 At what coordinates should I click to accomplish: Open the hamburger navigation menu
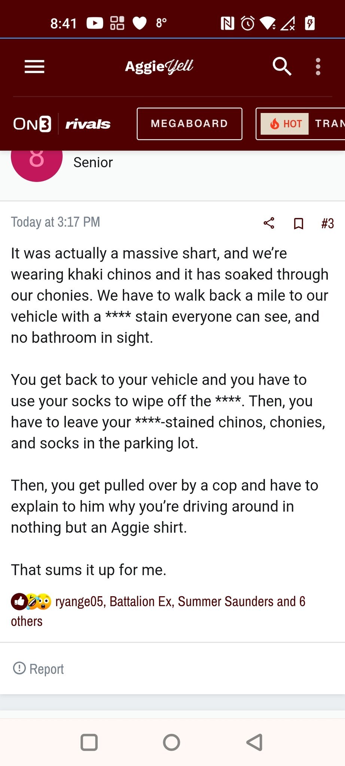[x=34, y=67]
